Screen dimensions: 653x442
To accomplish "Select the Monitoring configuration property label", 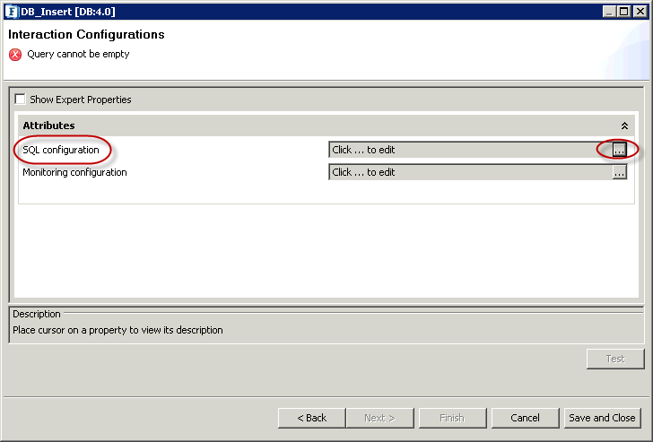I will 74,172.
